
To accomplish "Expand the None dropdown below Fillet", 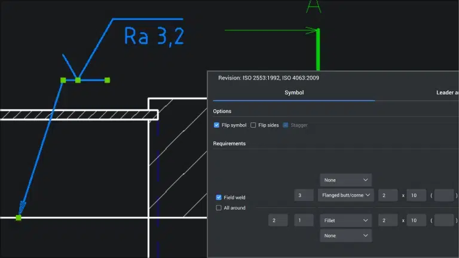I will point(345,236).
